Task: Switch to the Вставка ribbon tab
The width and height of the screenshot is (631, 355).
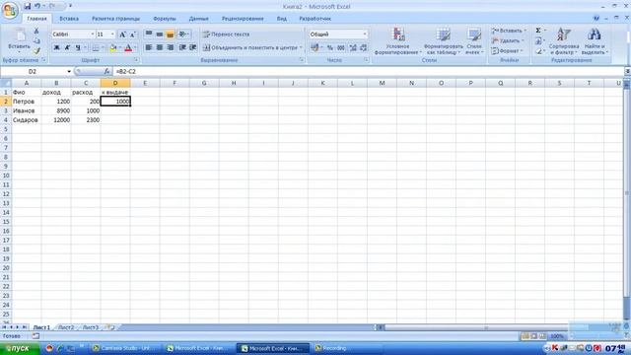Action: [x=69, y=19]
